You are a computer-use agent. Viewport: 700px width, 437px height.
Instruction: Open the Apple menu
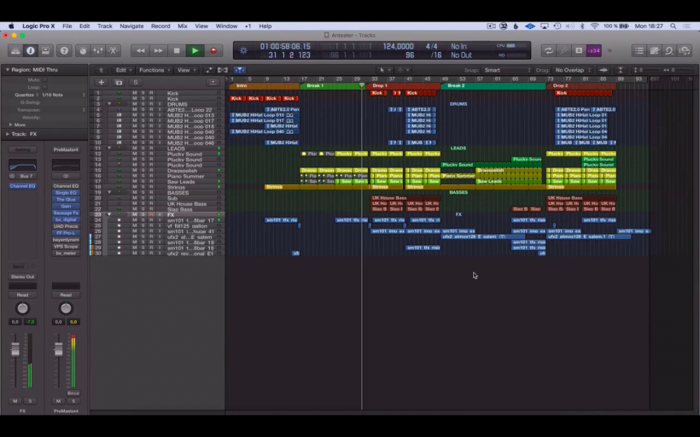point(11,26)
